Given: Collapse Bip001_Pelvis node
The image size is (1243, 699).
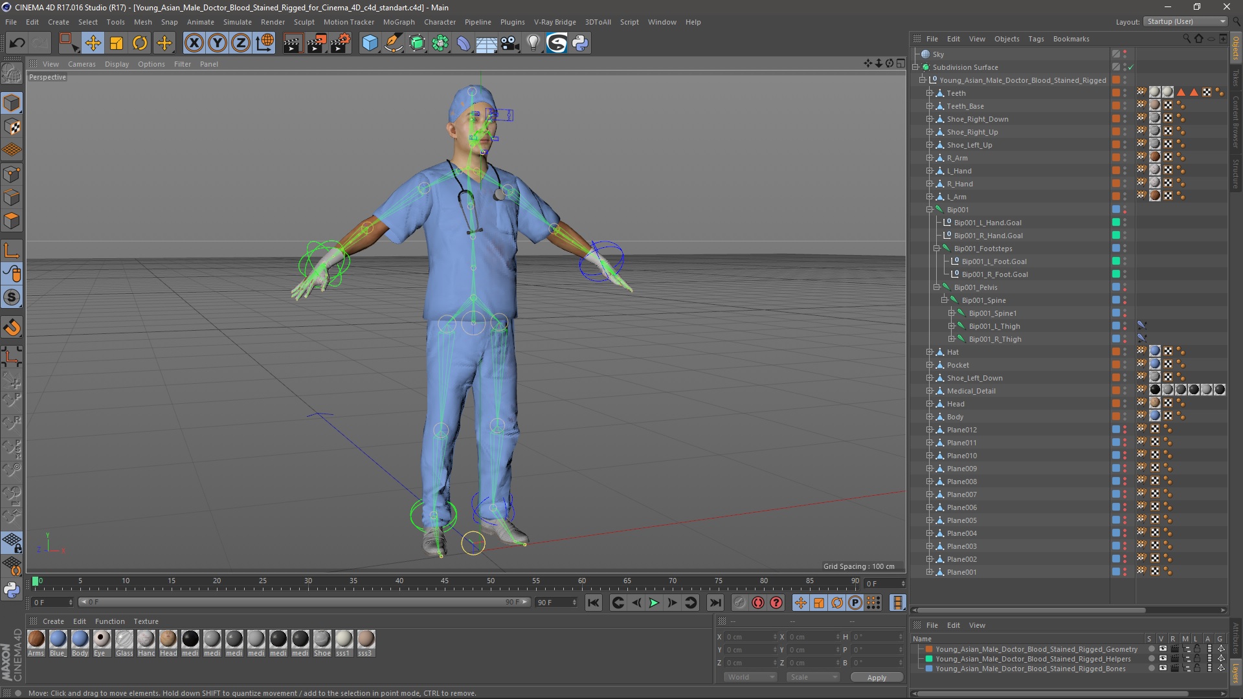Looking at the screenshot, I should (x=937, y=287).
